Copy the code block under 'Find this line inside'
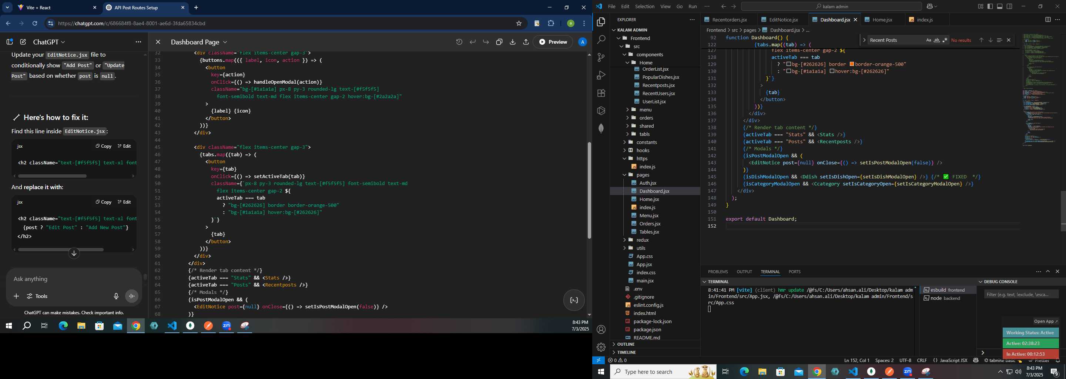Viewport: 1066px width, 379px height. (104, 146)
